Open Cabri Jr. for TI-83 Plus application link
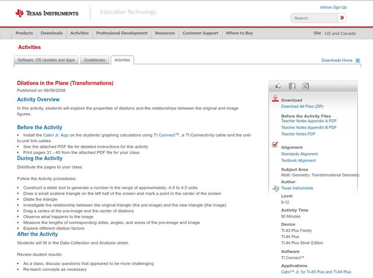Viewport: 373px width, 278px height. tap(316, 272)
